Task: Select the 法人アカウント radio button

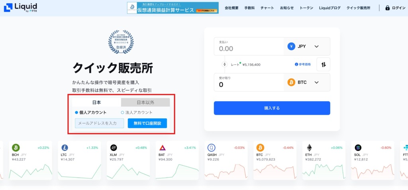Action: (x=122, y=113)
